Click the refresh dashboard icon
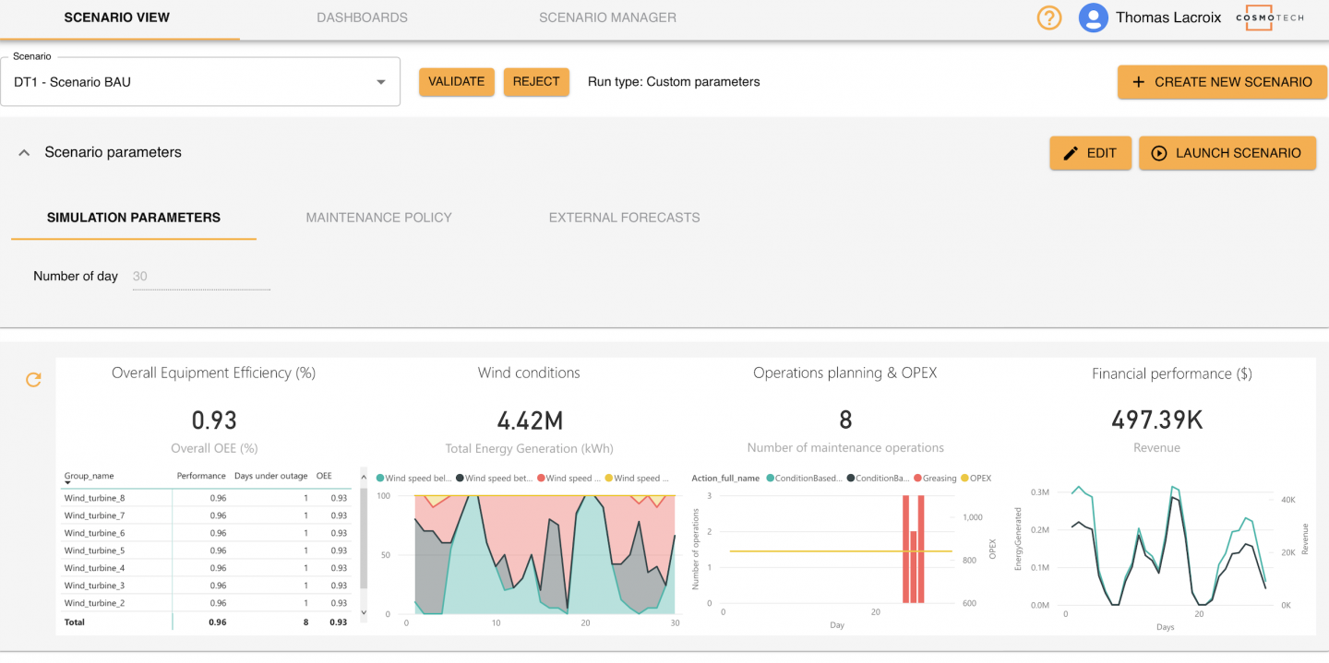The height and width of the screenshot is (663, 1329). tap(33, 380)
